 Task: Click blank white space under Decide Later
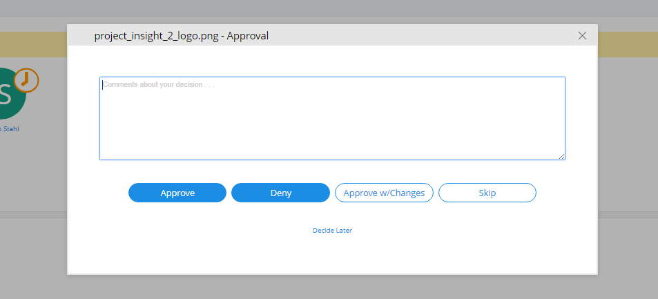(332, 254)
